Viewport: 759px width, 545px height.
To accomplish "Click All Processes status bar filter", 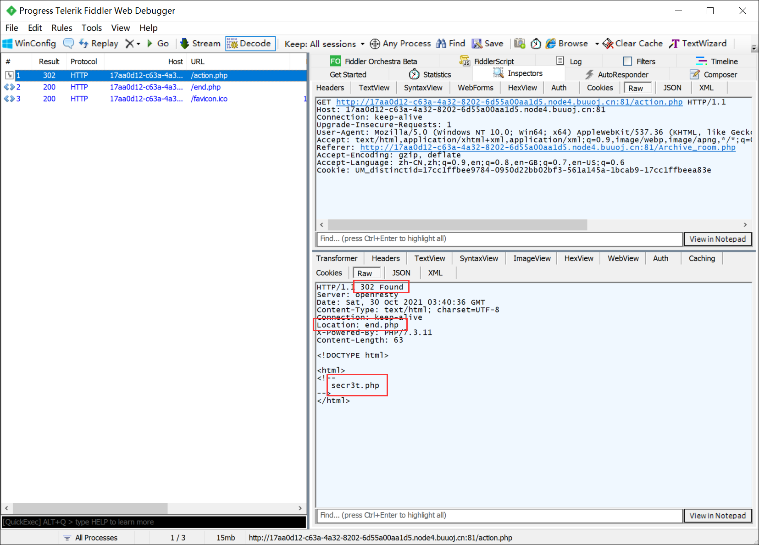I will 90,538.
